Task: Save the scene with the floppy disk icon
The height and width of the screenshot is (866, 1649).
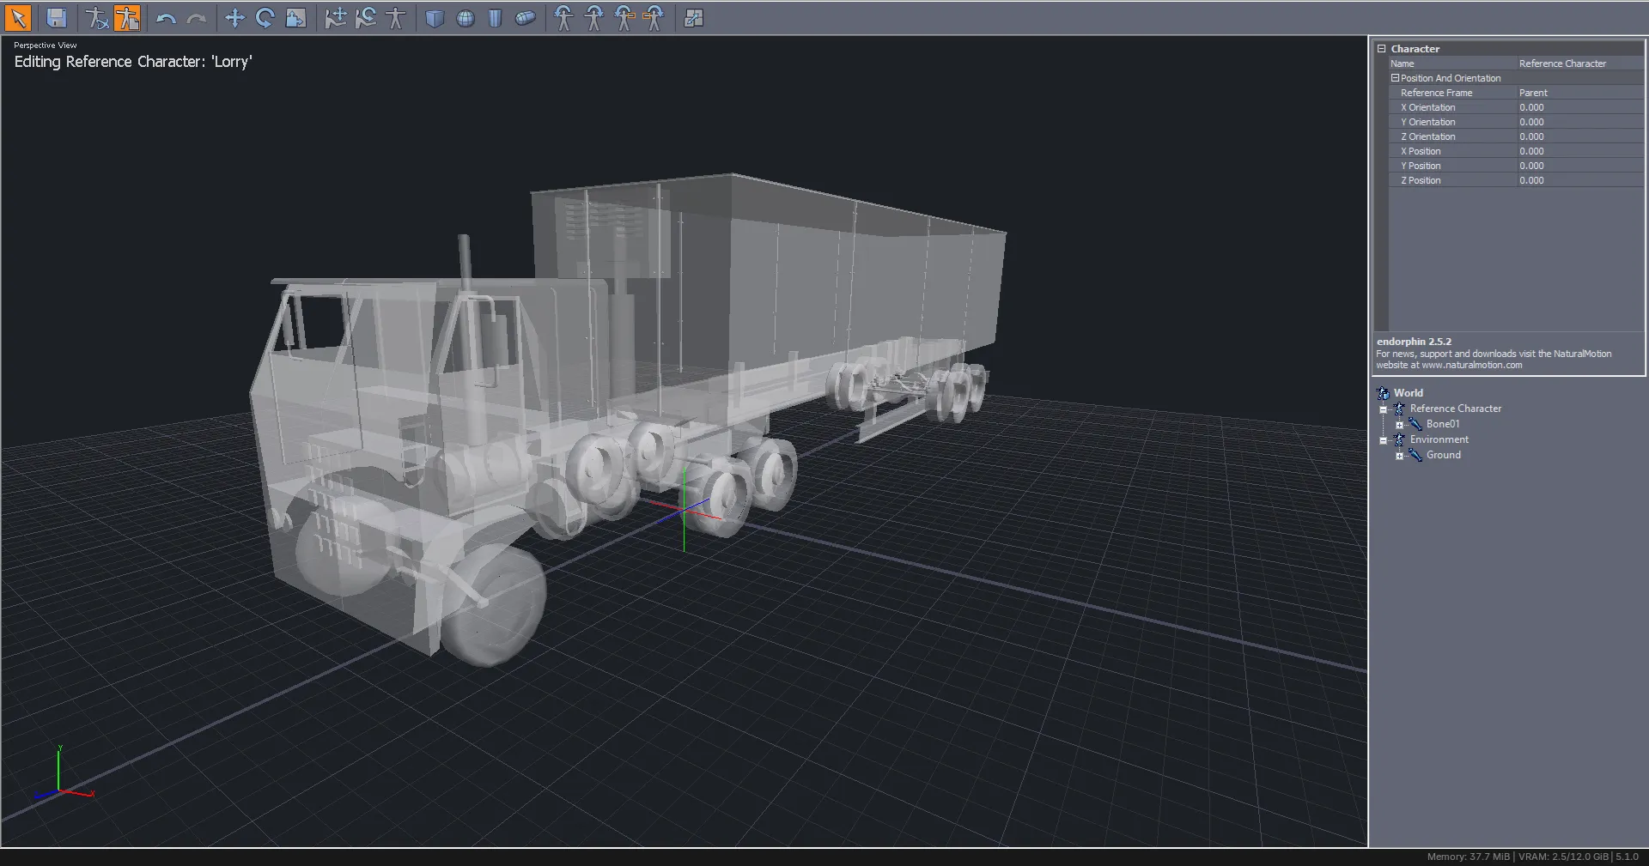Action: (57, 18)
